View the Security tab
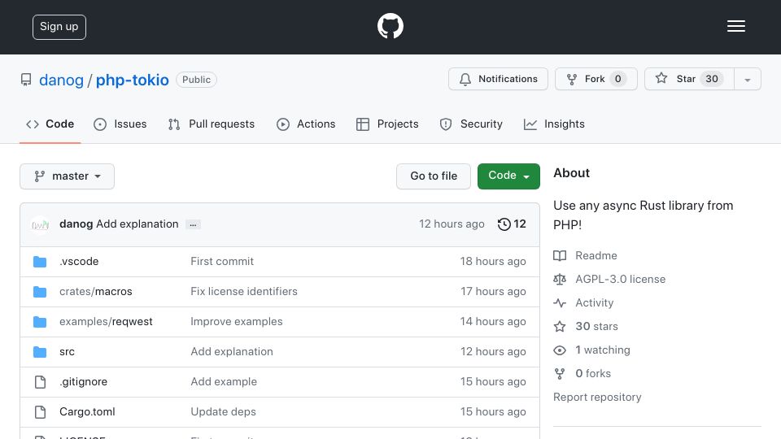781x439 pixels. pyautogui.click(x=471, y=124)
